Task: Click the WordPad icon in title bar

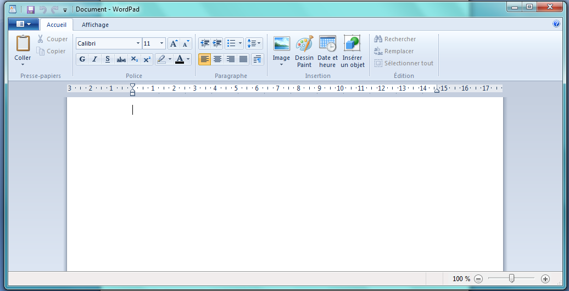Action: pos(13,9)
